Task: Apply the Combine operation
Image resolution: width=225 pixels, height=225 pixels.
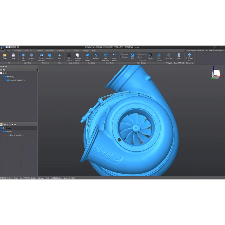Action: [x=141, y=54]
